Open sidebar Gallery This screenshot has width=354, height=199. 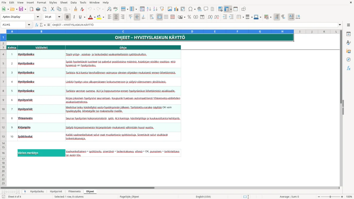(x=348, y=51)
